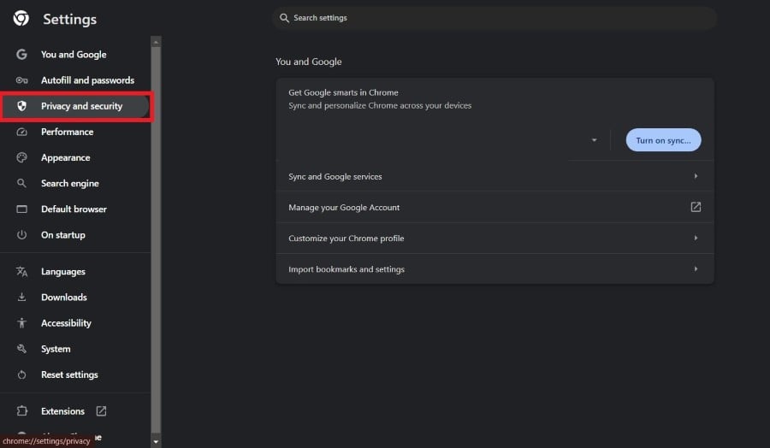
Task: Click the sidebar scrollbar up arrow
Action: tap(156, 42)
